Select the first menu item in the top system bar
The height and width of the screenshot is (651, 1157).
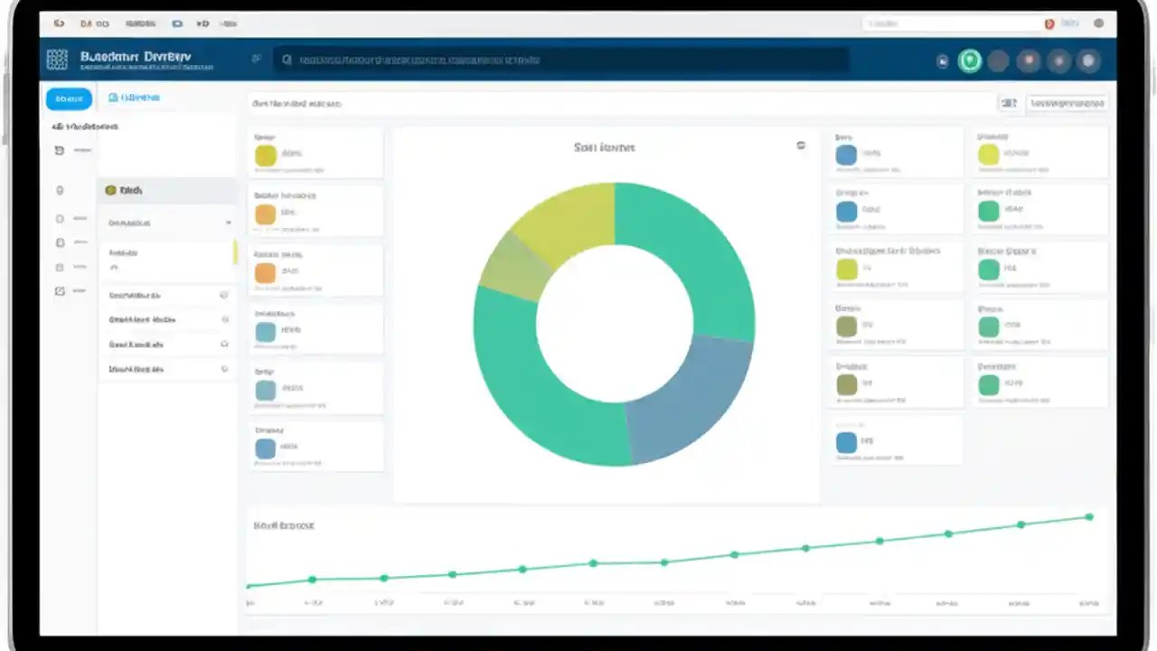tap(60, 24)
